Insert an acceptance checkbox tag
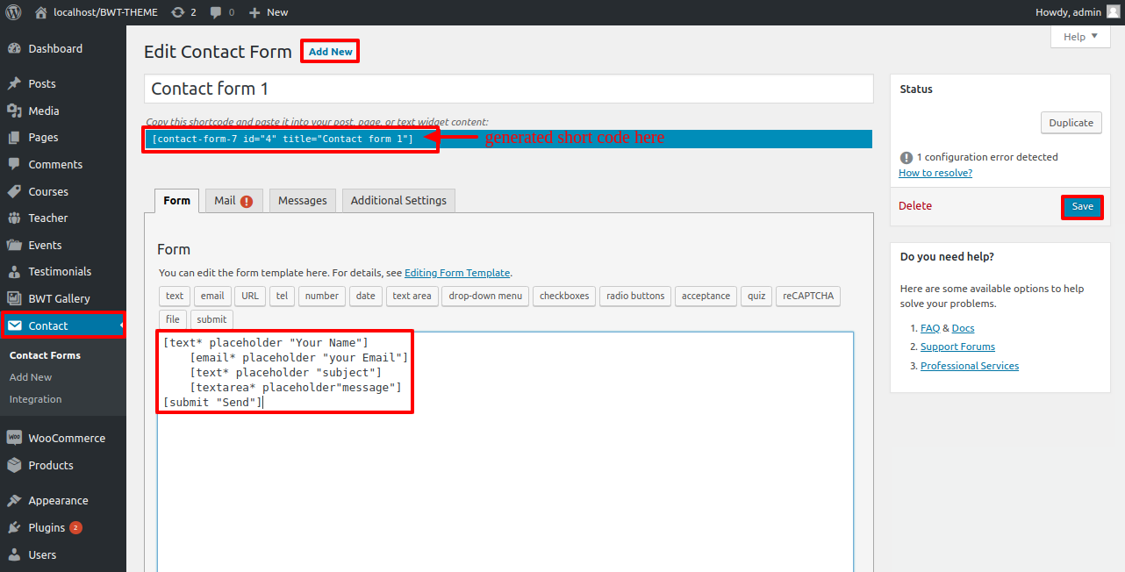Viewport: 1125px width, 572px height. (x=706, y=296)
